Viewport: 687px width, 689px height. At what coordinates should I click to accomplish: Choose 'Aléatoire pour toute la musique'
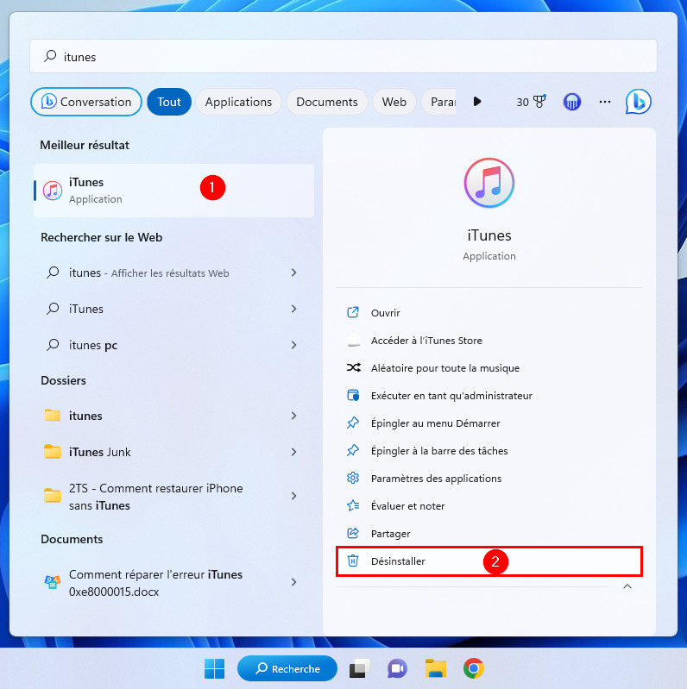tap(489, 368)
